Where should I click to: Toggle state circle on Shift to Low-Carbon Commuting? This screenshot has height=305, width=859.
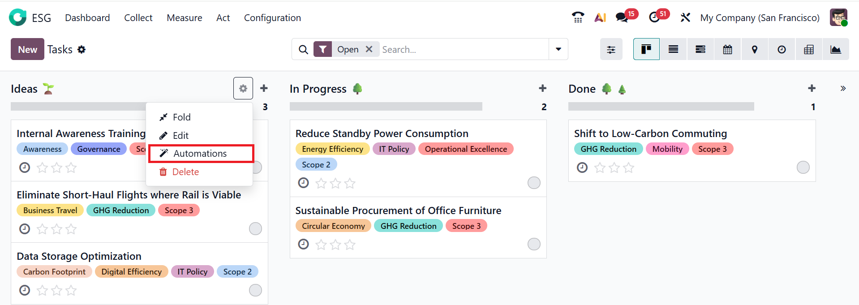pyautogui.click(x=803, y=168)
